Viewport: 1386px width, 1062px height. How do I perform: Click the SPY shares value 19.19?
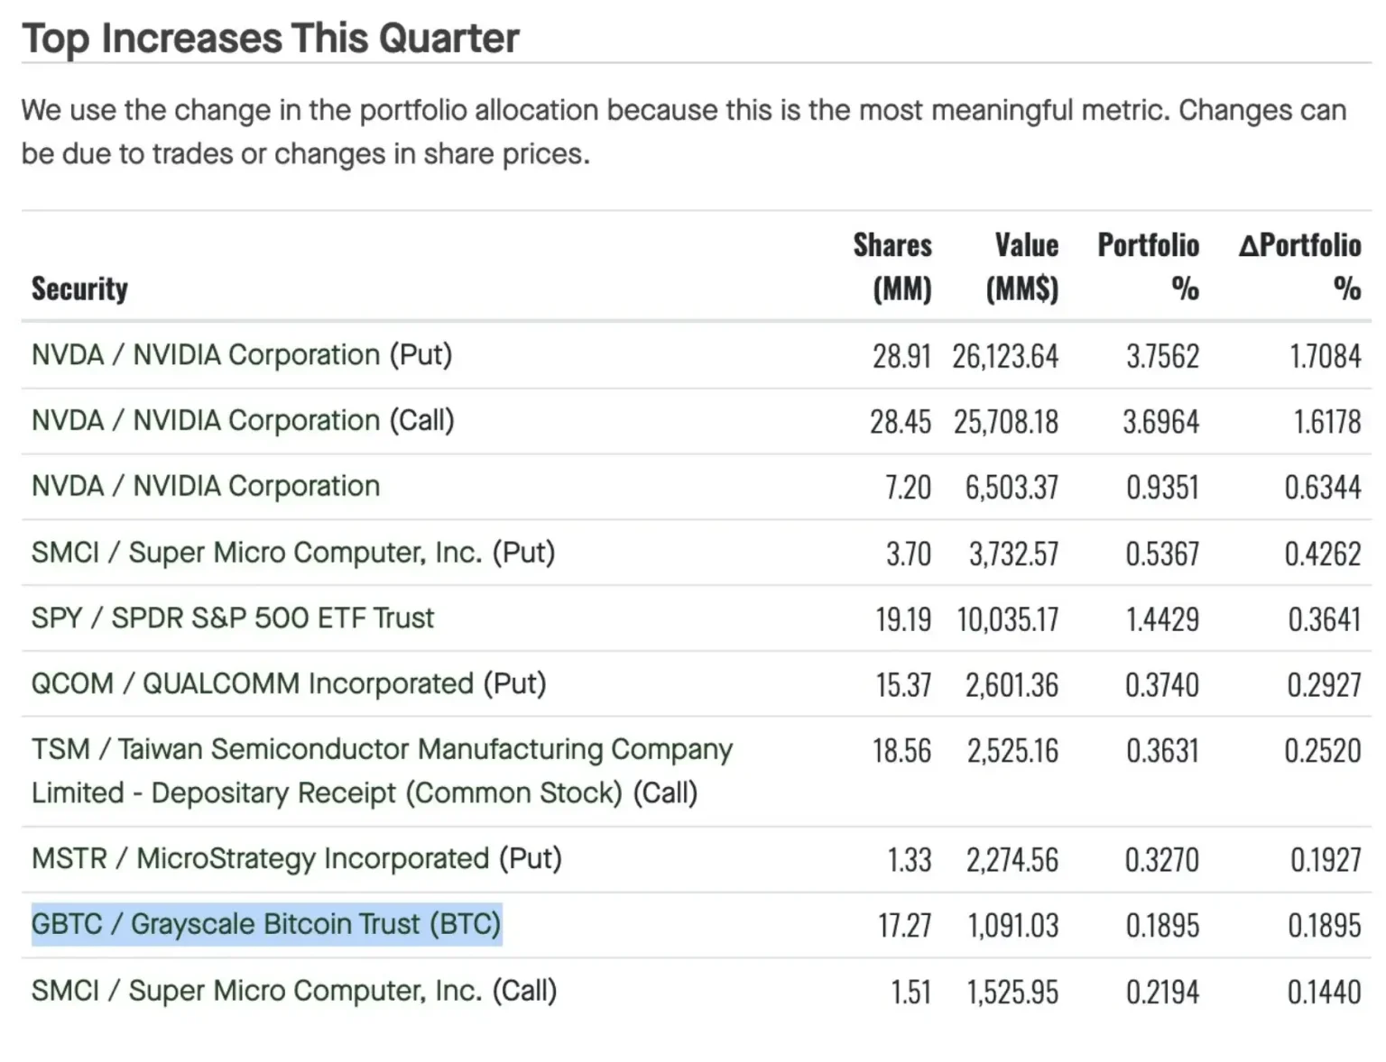tap(903, 619)
